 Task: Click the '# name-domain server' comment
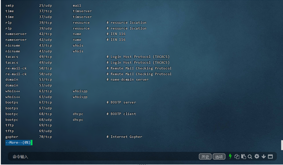[x=127, y=80]
